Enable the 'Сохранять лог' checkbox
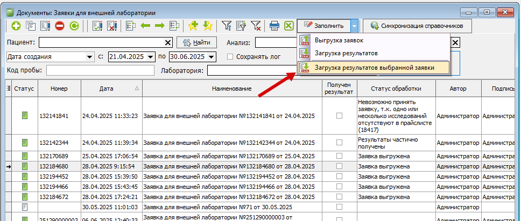The height and width of the screenshot is (221, 521). pyautogui.click(x=230, y=57)
